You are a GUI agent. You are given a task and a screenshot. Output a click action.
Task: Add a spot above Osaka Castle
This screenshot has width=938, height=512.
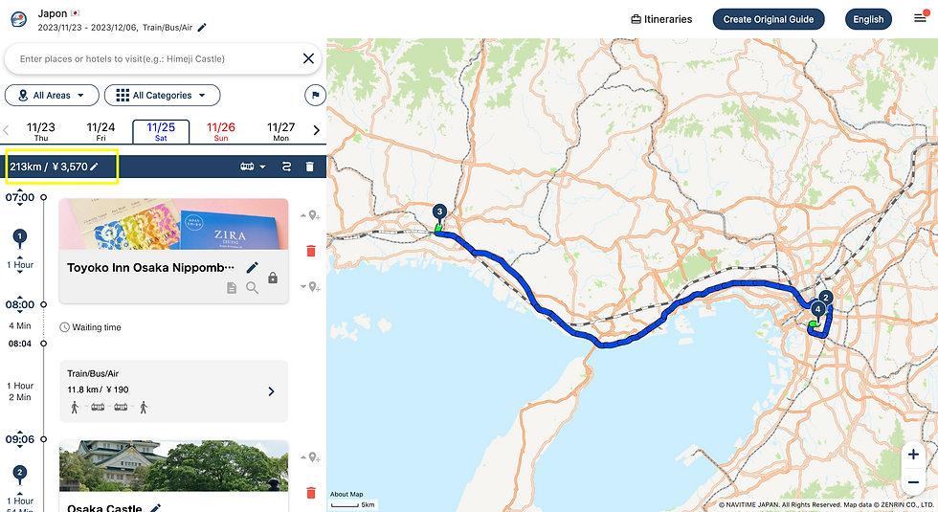311,457
